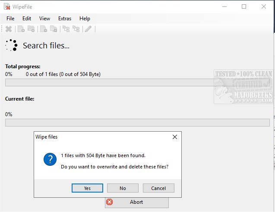Open the Help menu
Viewport: 275px width, 212px height.
[x=85, y=19]
